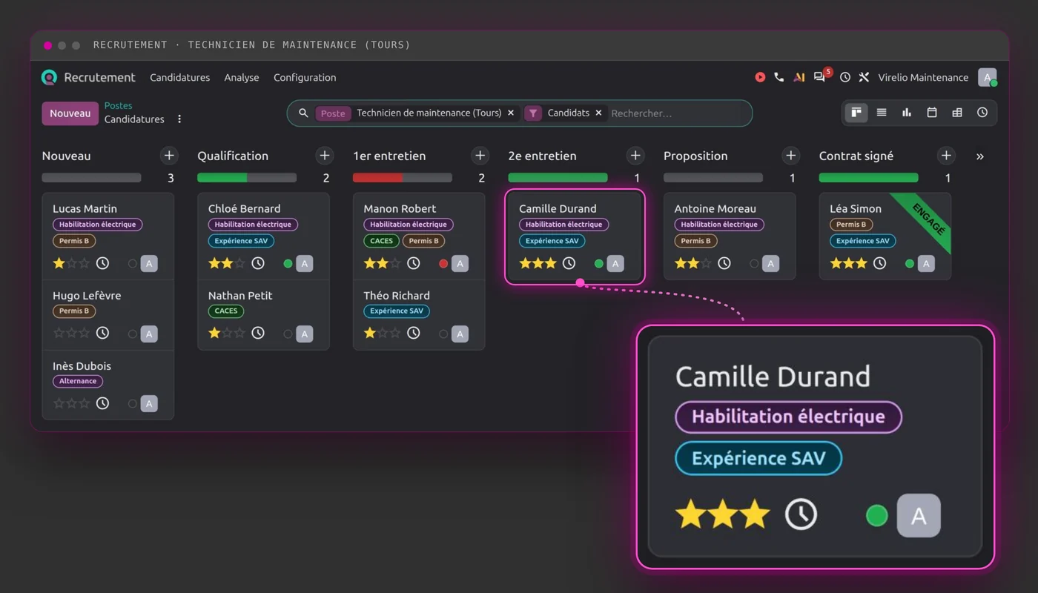Open user avatar menu in top bar
The width and height of the screenshot is (1038, 593).
click(987, 77)
